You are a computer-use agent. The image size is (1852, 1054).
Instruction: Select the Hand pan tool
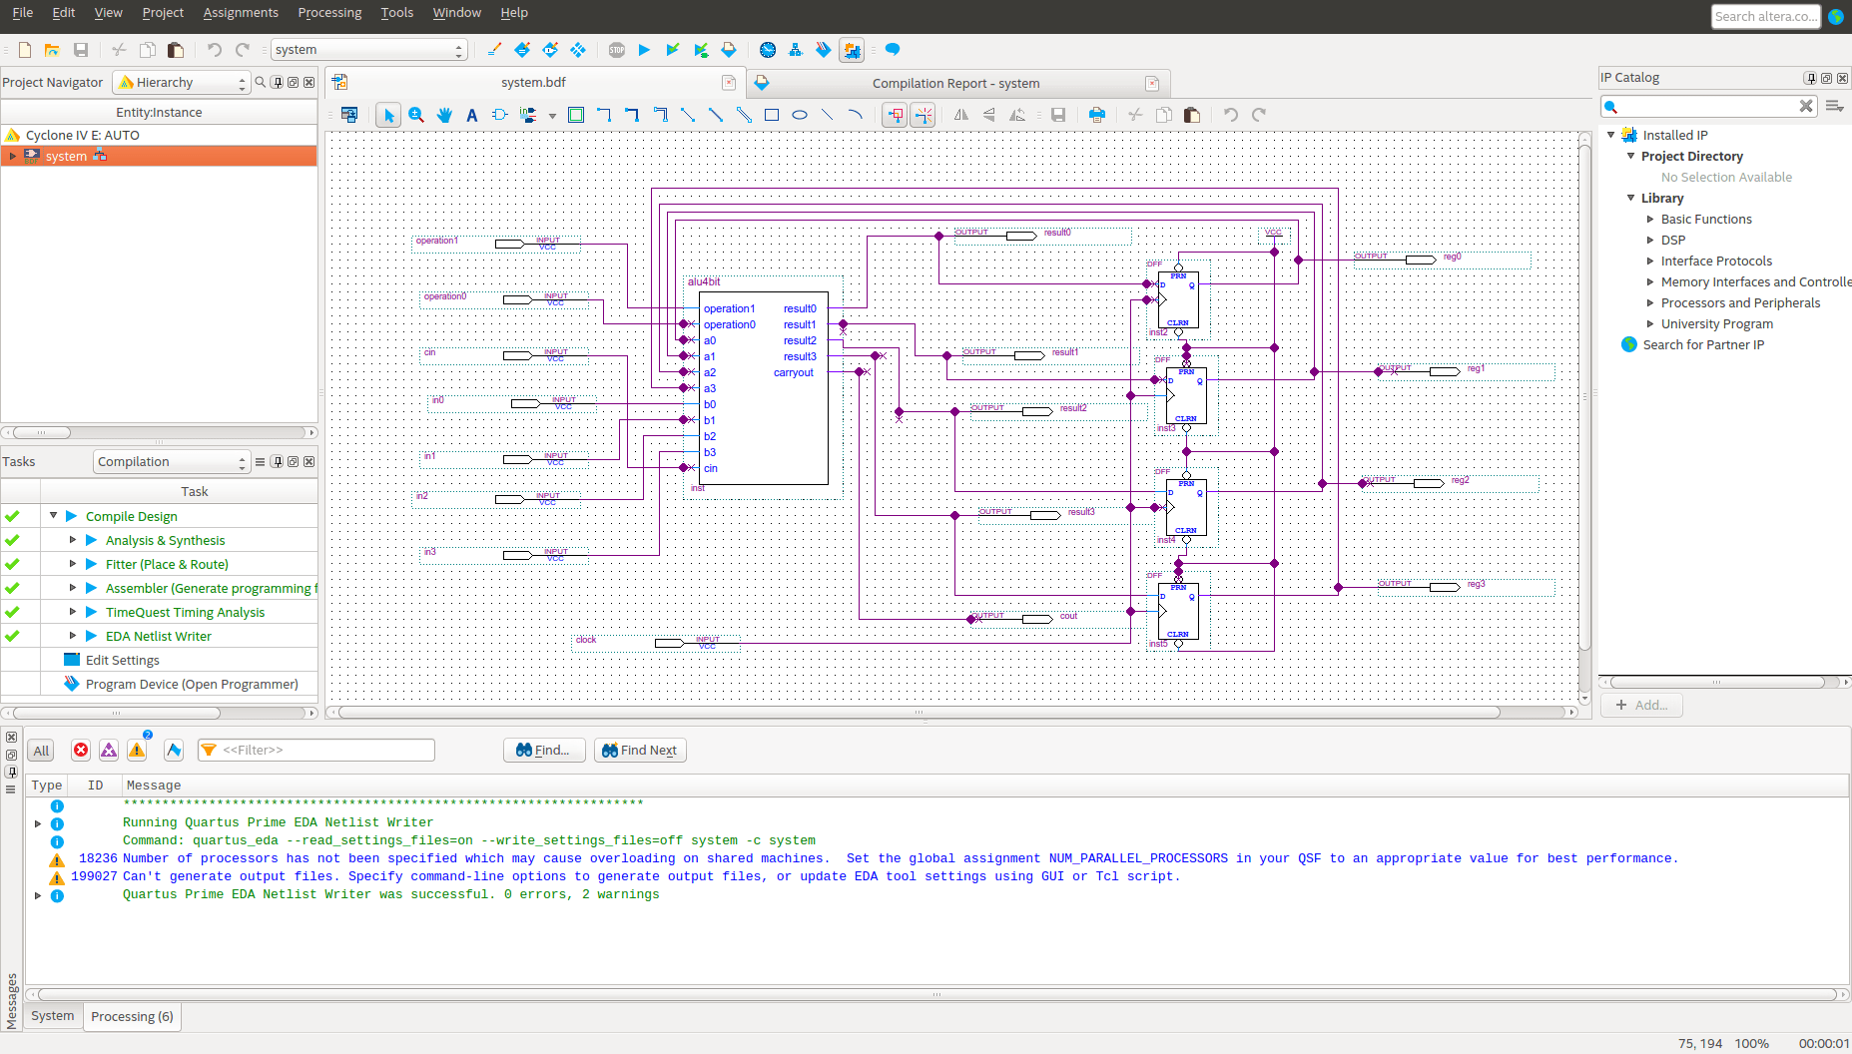click(444, 116)
